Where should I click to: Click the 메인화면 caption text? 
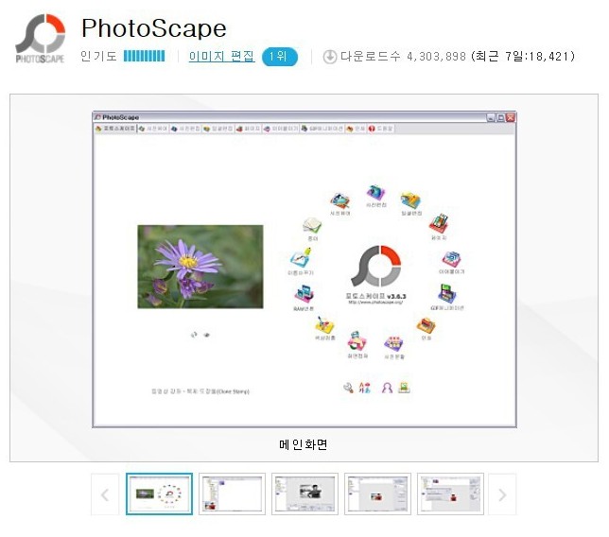click(304, 444)
